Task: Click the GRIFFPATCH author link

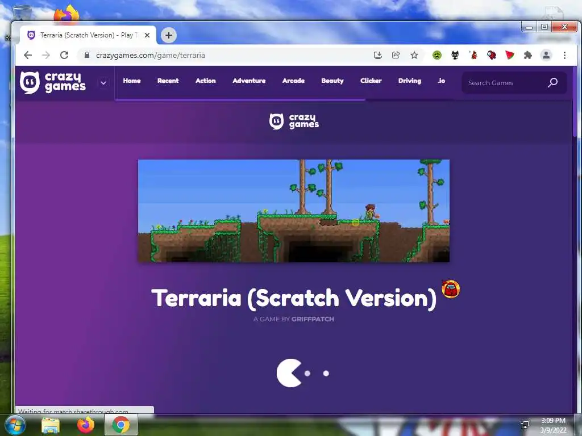Action: 313,319
